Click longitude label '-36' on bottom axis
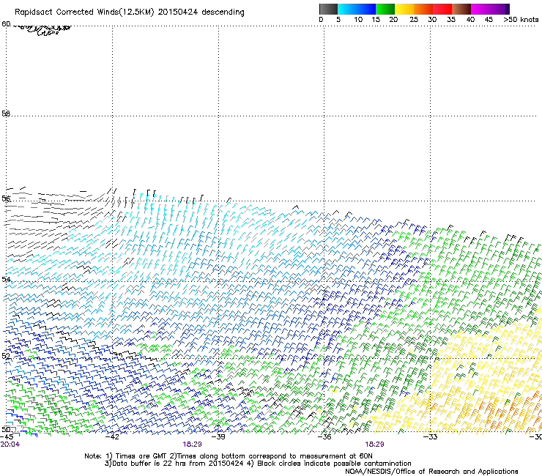The image size is (542, 476). coord(324,437)
